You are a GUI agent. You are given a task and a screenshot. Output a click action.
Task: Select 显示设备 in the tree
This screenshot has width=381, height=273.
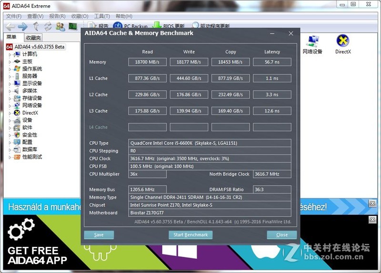[32, 83]
